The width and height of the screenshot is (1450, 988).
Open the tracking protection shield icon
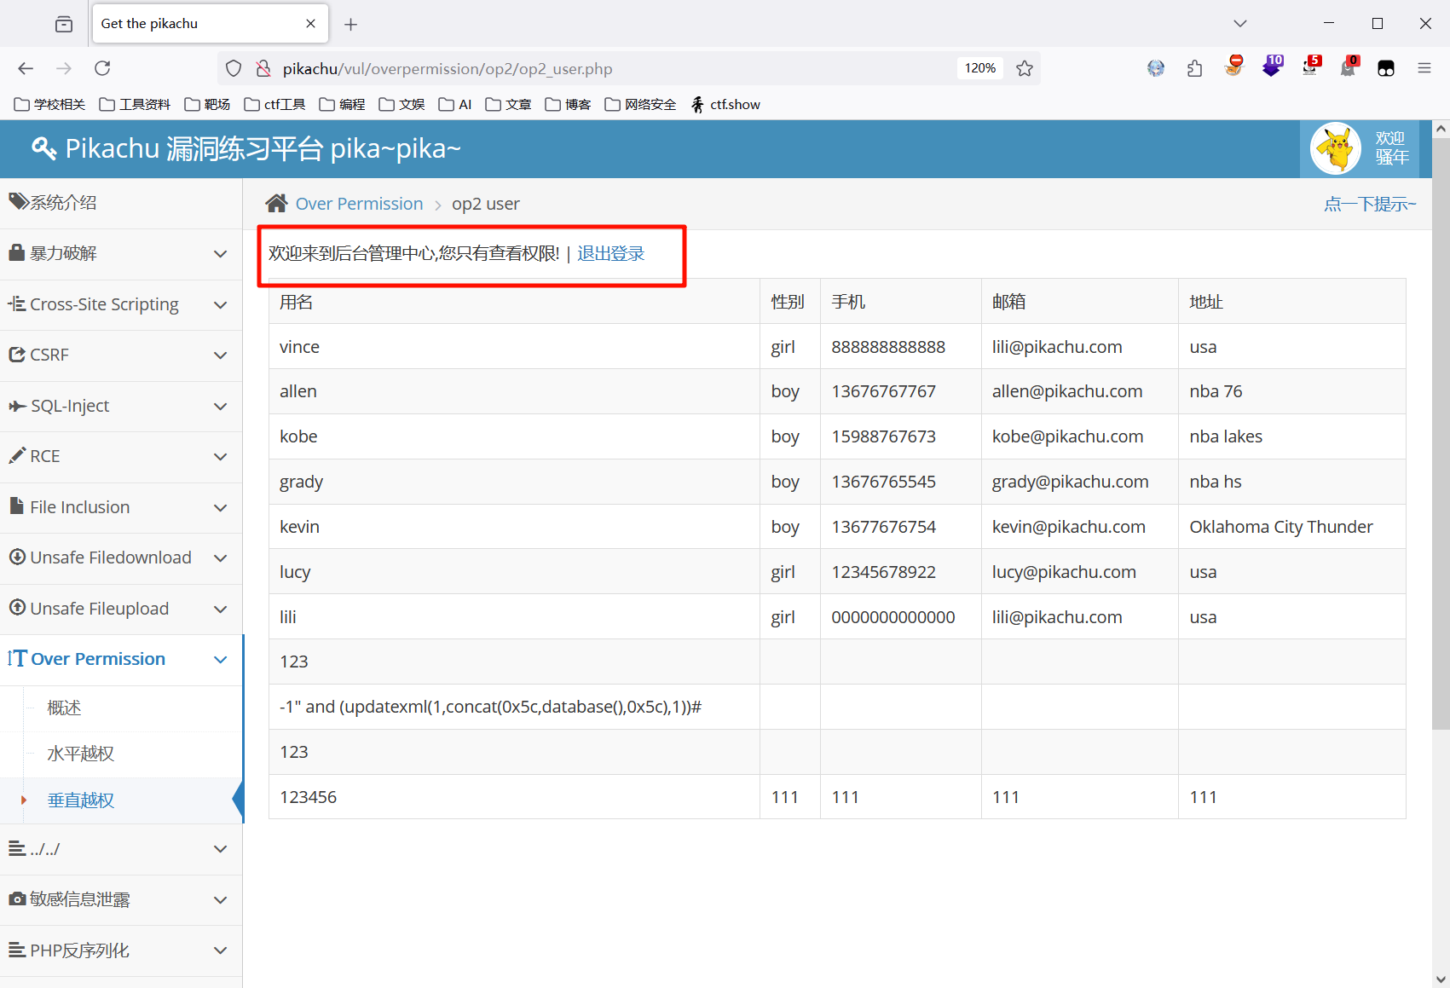[234, 68]
